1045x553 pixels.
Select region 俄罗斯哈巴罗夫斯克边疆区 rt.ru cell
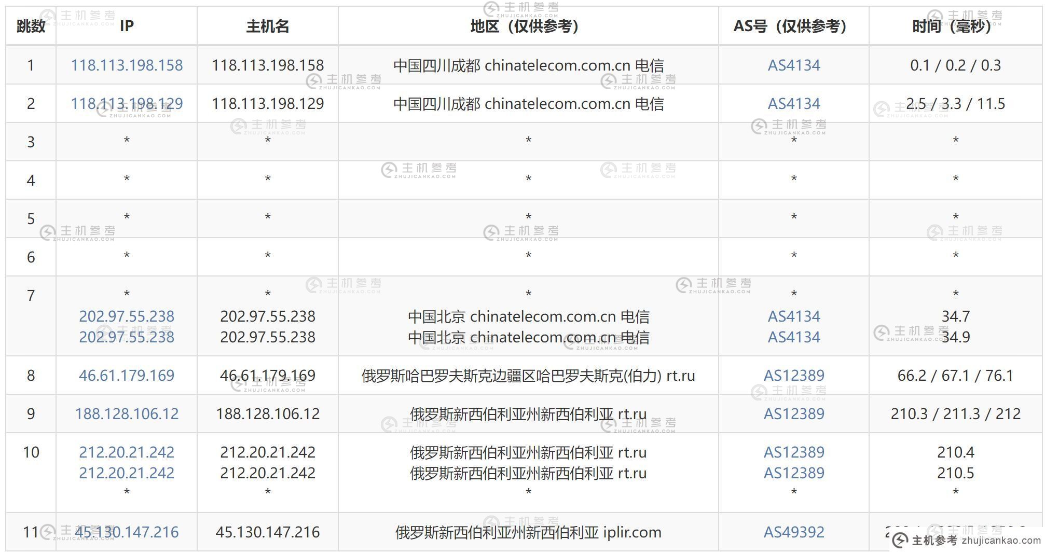(528, 376)
